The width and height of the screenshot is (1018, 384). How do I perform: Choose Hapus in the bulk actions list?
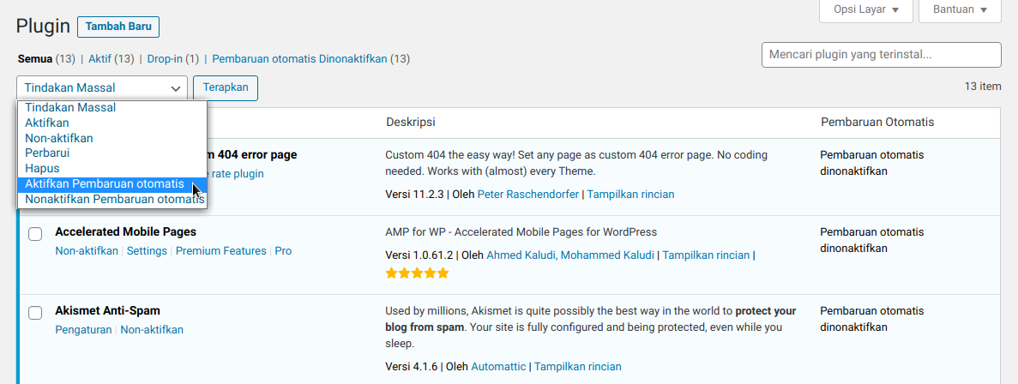tap(111, 169)
